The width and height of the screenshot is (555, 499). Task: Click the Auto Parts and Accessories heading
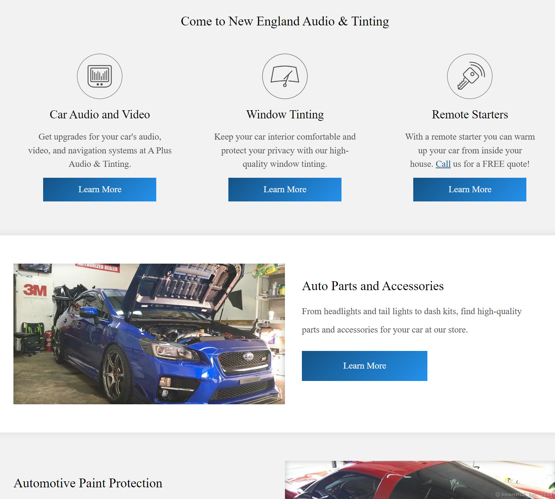pyautogui.click(x=373, y=286)
